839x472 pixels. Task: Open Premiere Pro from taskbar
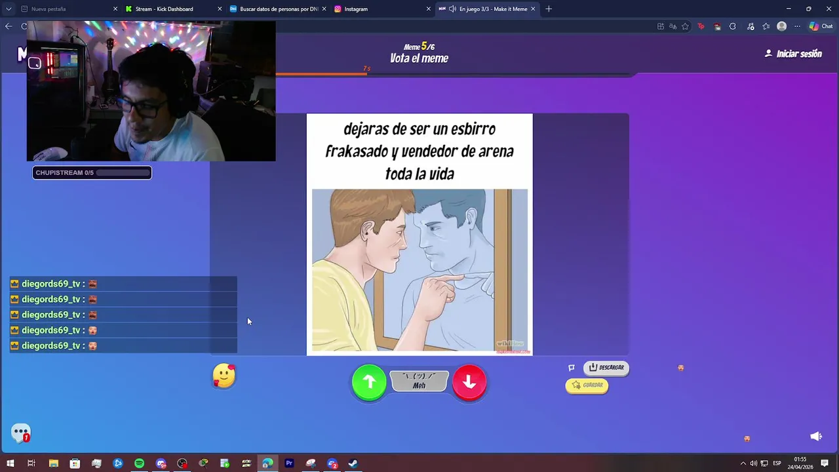coord(289,463)
